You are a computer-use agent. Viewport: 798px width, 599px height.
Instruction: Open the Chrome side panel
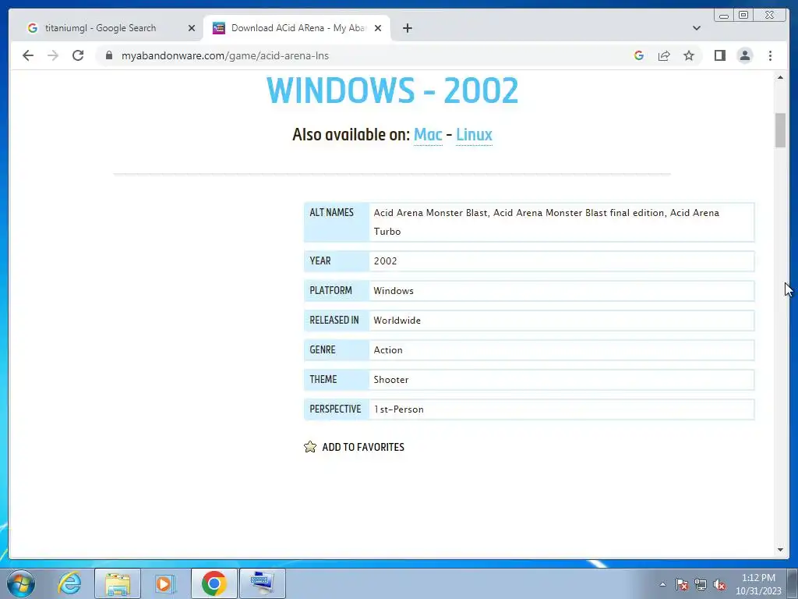coord(719,55)
